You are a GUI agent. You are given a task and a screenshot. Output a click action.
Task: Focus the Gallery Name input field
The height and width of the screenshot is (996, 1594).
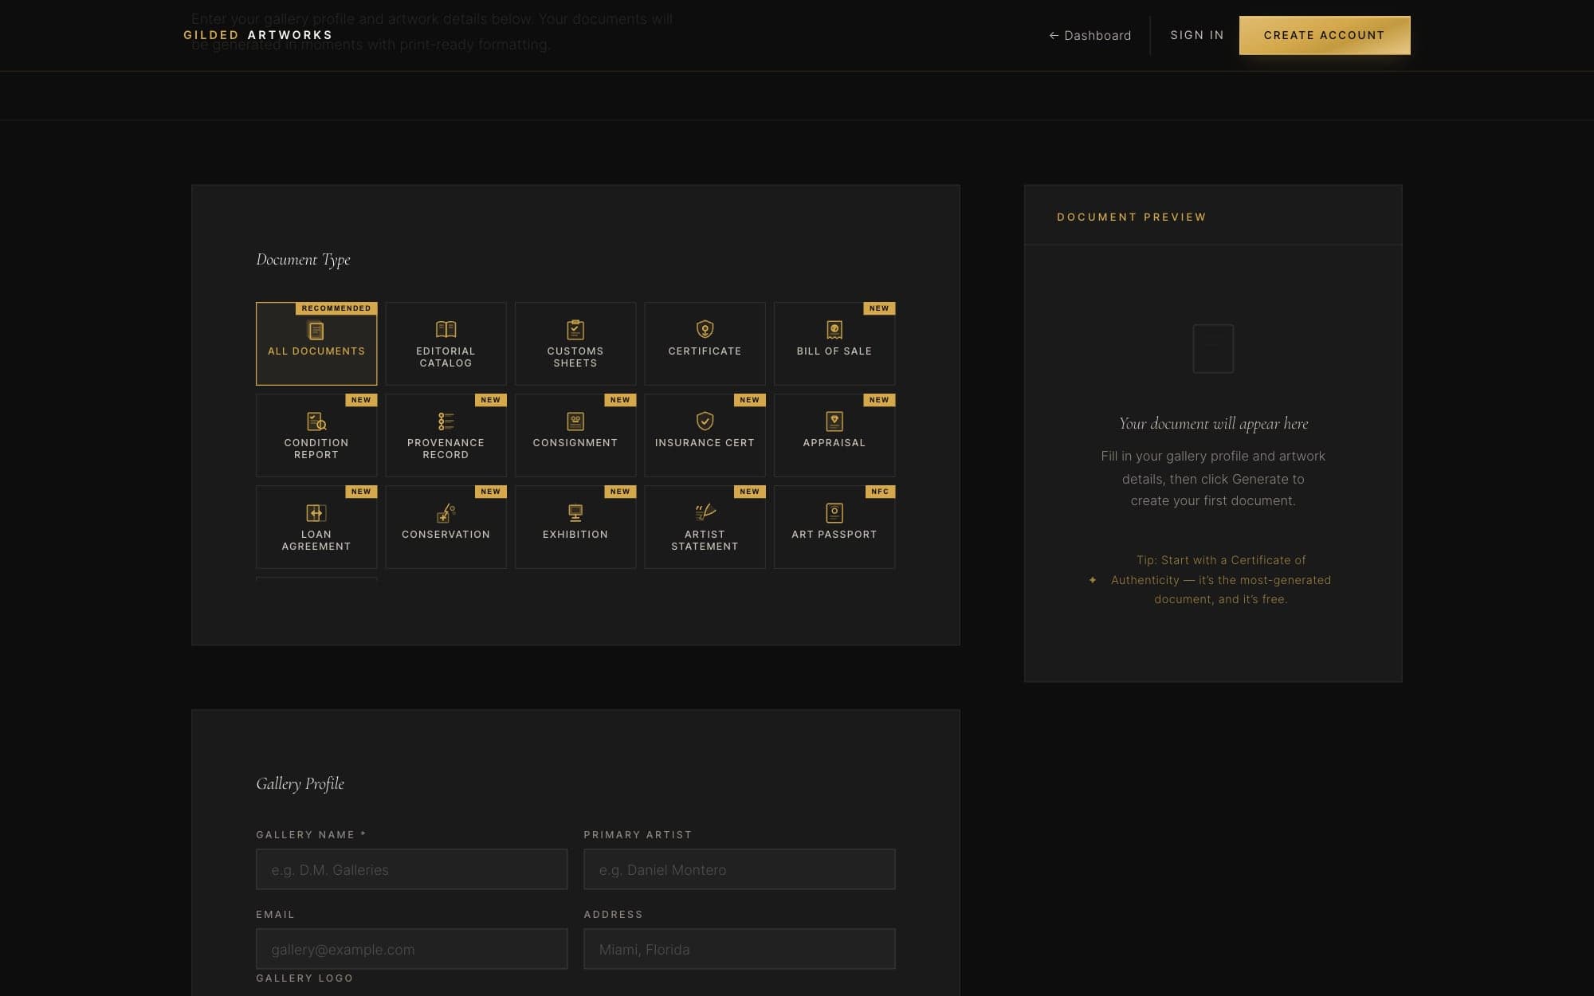411,869
